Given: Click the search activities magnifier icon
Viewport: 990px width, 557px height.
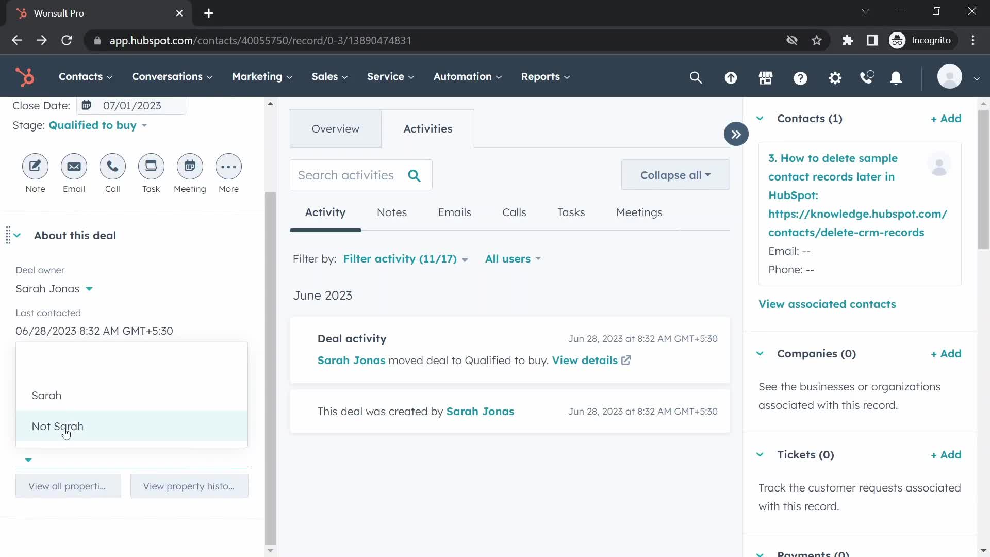Looking at the screenshot, I should coord(414,175).
